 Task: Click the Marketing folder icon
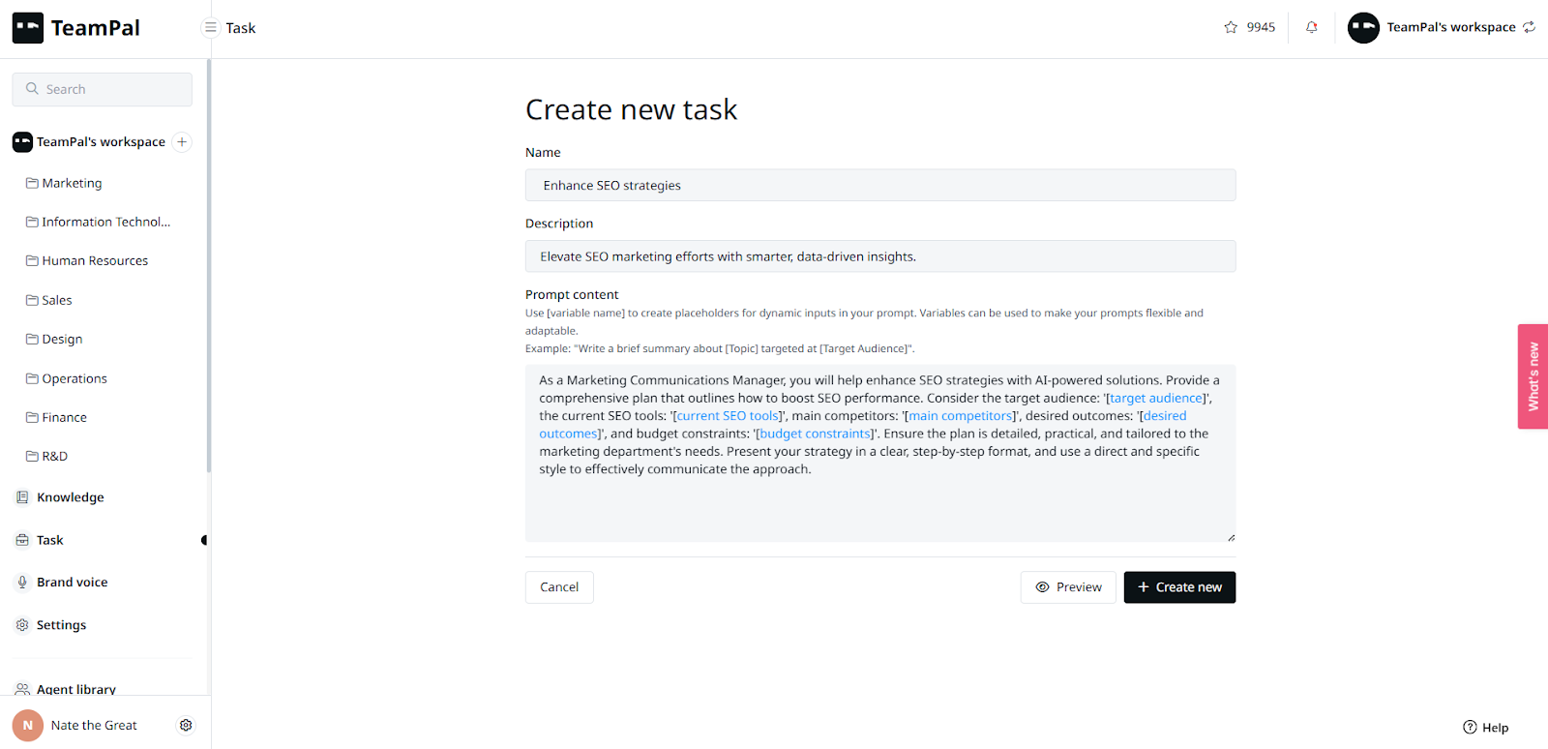(x=32, y=183)
